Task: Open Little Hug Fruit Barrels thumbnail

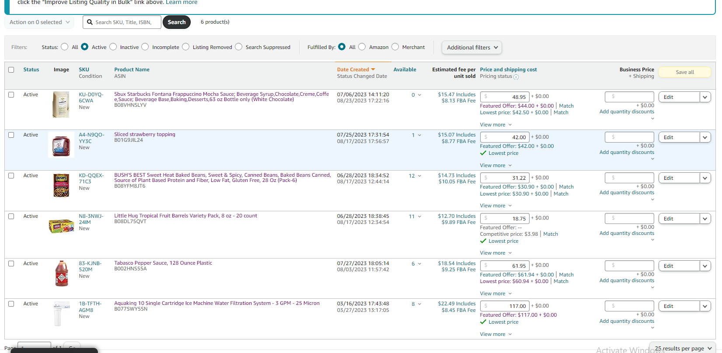Action: coord(61,226)
